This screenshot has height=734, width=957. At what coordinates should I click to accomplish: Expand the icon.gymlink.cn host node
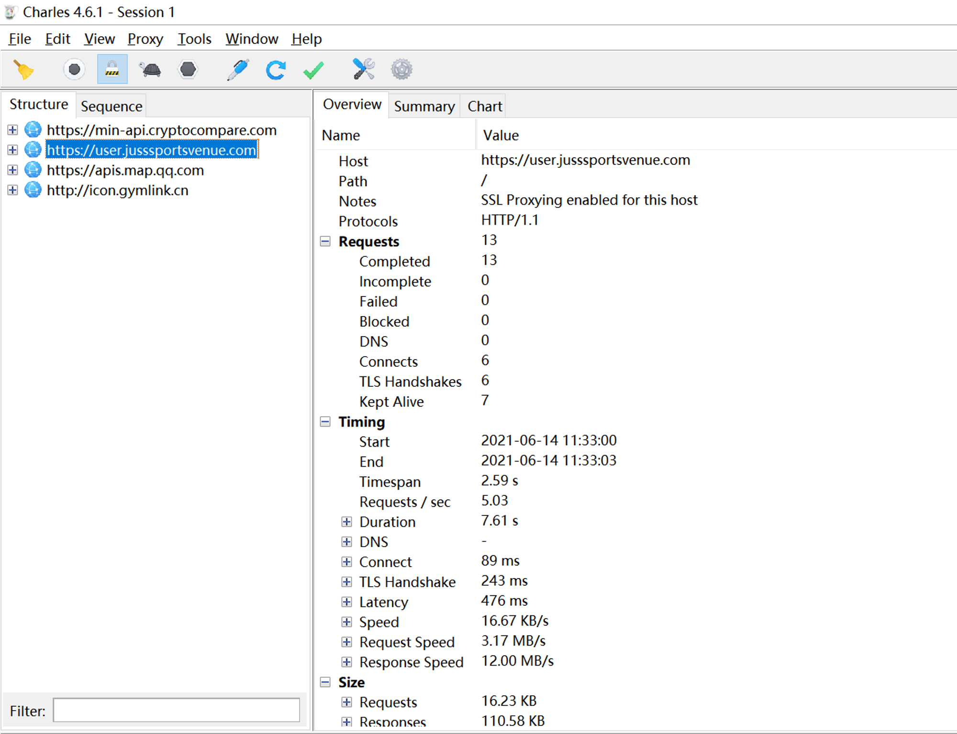[13, 190]
